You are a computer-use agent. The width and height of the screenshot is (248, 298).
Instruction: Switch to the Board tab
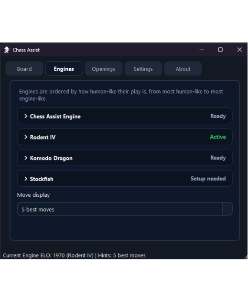coord(24,69)
